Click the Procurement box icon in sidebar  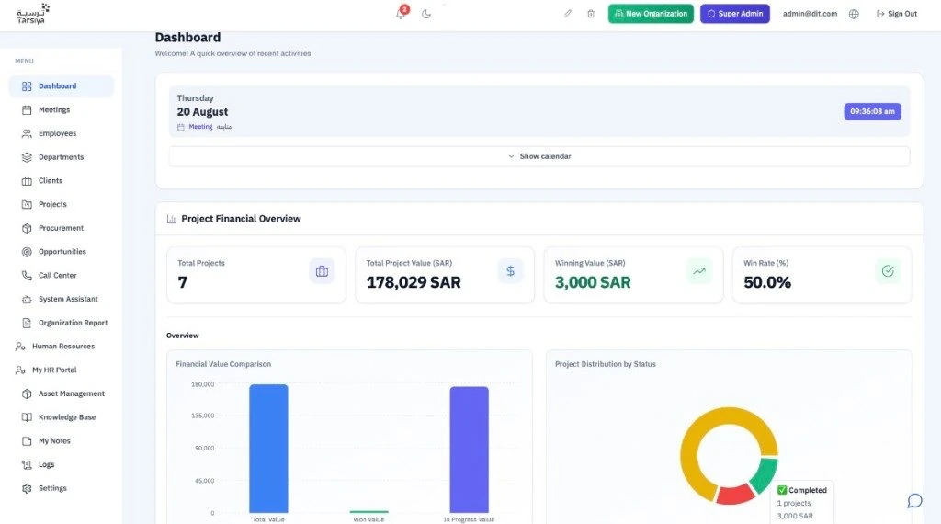27,228
